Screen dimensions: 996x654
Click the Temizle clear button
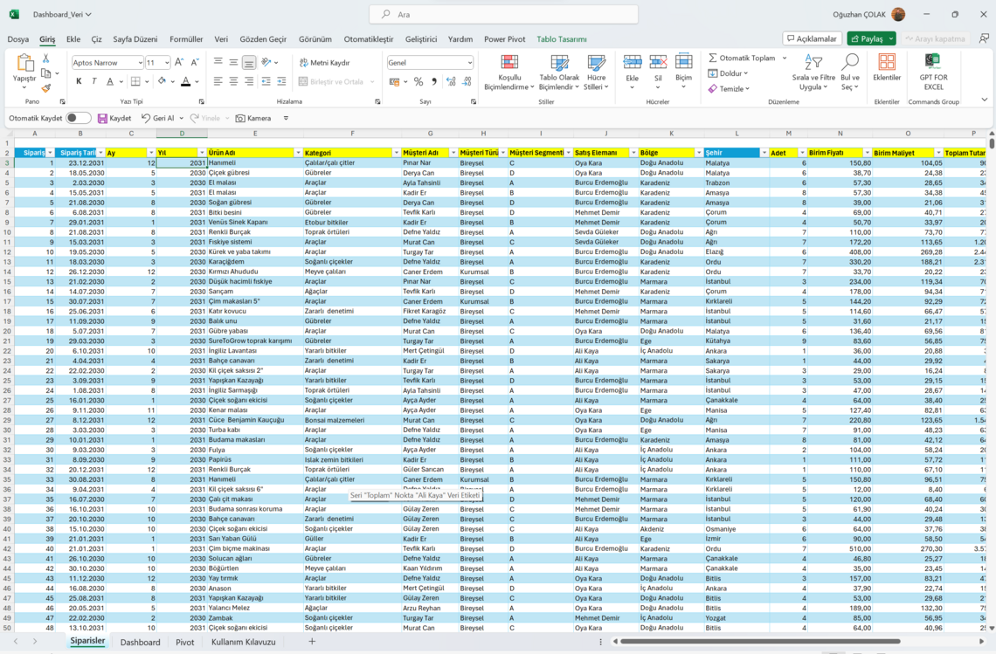730,88
